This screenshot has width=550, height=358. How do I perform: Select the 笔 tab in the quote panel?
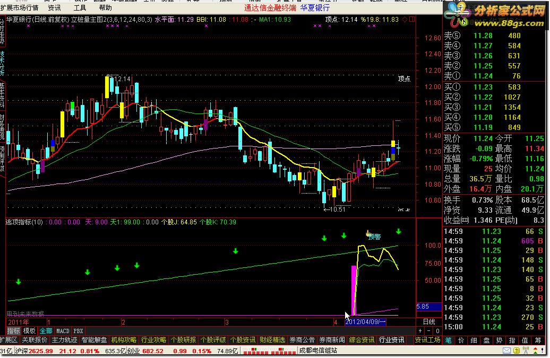449,340
